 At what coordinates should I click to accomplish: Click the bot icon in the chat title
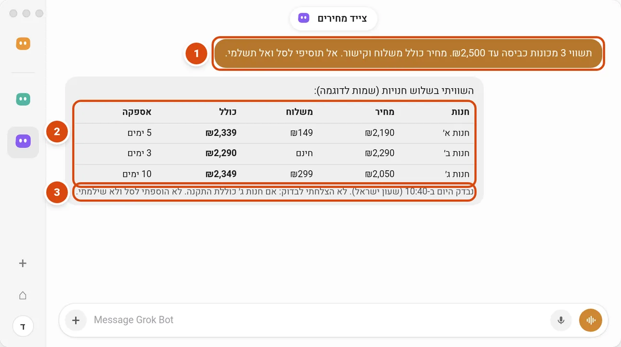[x=303, y=18]
